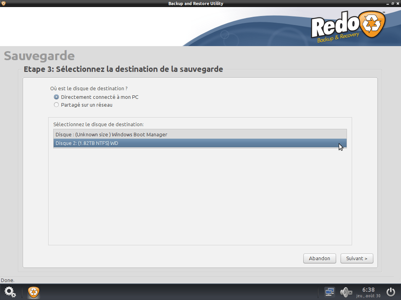Click the title bar application icon
This screenshot has width=401, height=300.
pos(3,3)
